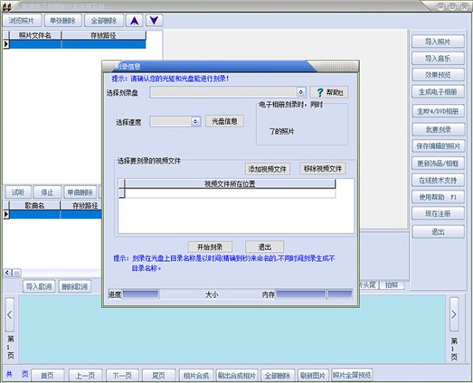Click 导入歌词 import lyrics button
Screen dimensions: 473x383
pyautogui.click(x=39, y=286)
